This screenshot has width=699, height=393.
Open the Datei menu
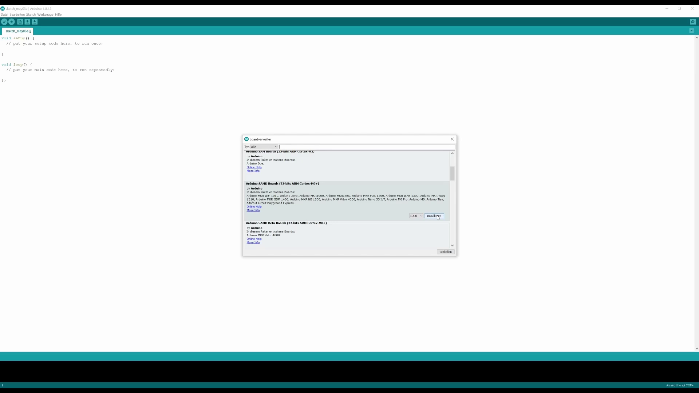pos(4,15)
